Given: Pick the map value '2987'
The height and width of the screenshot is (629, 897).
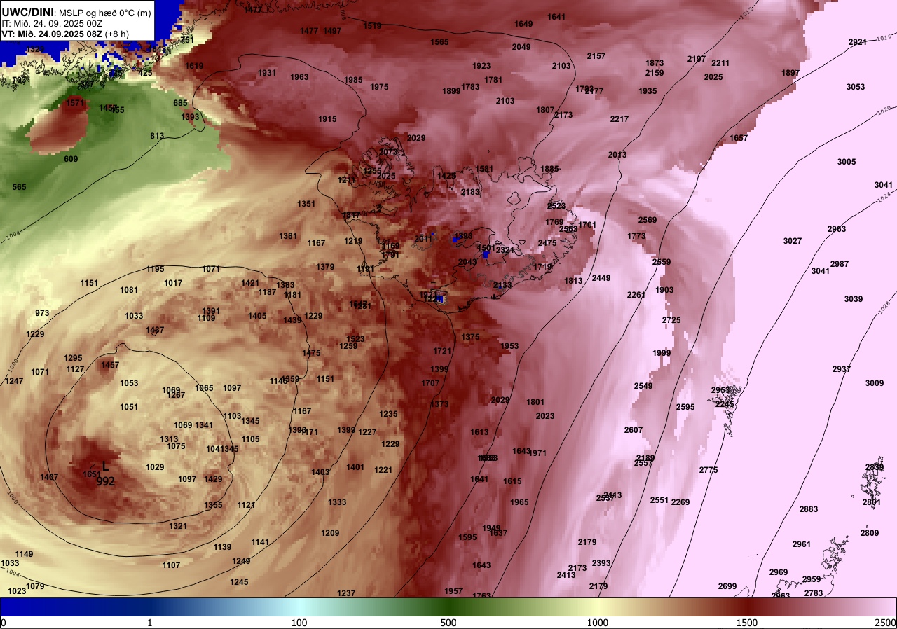Looking at the screenshot, I should tap(839, 264).
